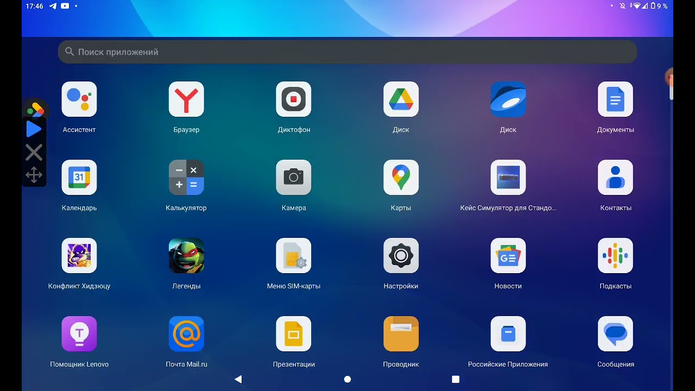Screen dimensions: 695x391
Task: Launch Помощник Lenovo app
Action: coord(79,334)
